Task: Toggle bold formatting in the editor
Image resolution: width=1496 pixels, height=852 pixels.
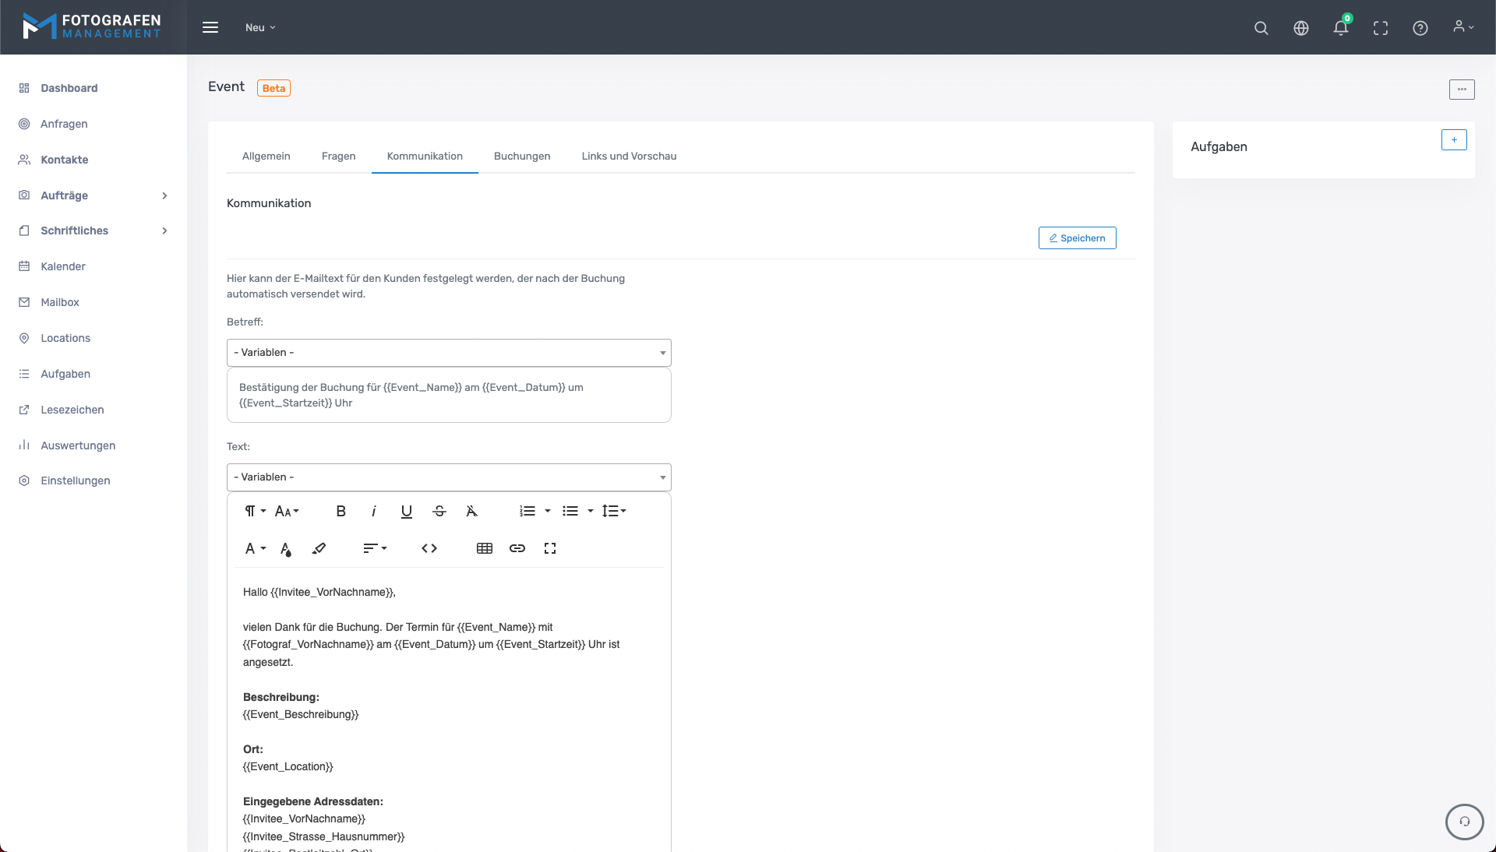Action: (x=340, y=511)
